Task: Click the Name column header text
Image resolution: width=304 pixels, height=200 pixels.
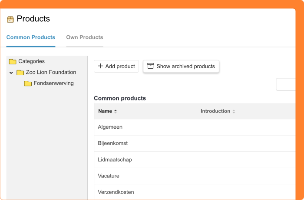Action: (105, 111)
